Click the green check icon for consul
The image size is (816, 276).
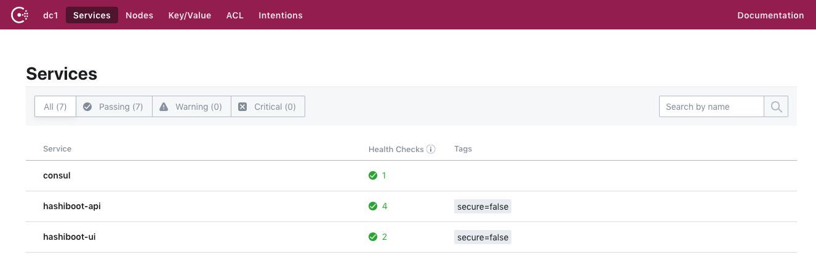coord(373,175)
